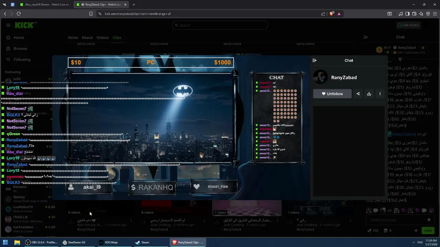Click the RanyZabad name beside avatar

pos(344,78)
